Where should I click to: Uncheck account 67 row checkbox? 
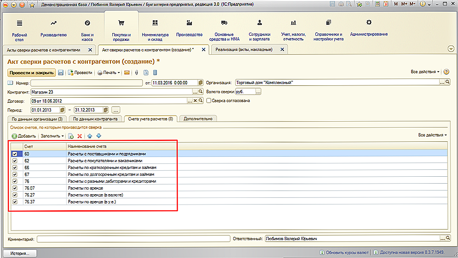tap(15, 174)
